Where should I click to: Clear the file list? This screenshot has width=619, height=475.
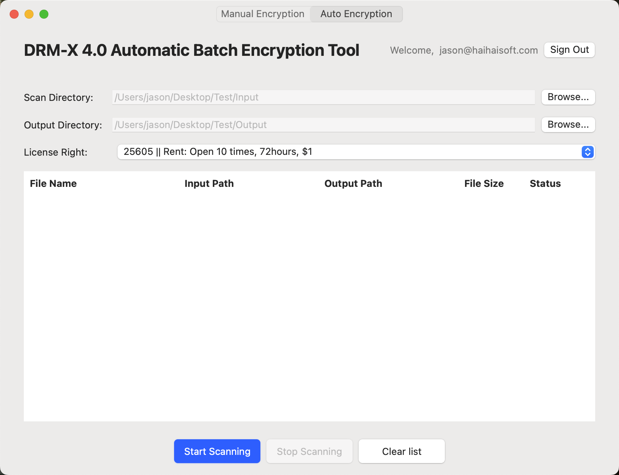(402, 451)
